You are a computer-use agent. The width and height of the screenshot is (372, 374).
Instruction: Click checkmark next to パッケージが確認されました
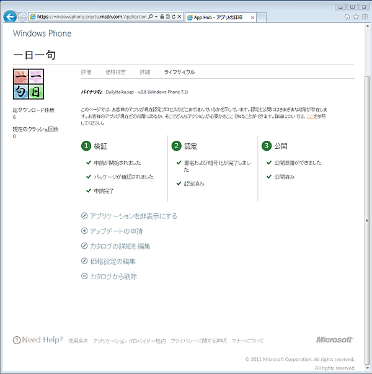pyautogui.click(x=89, y=177)
